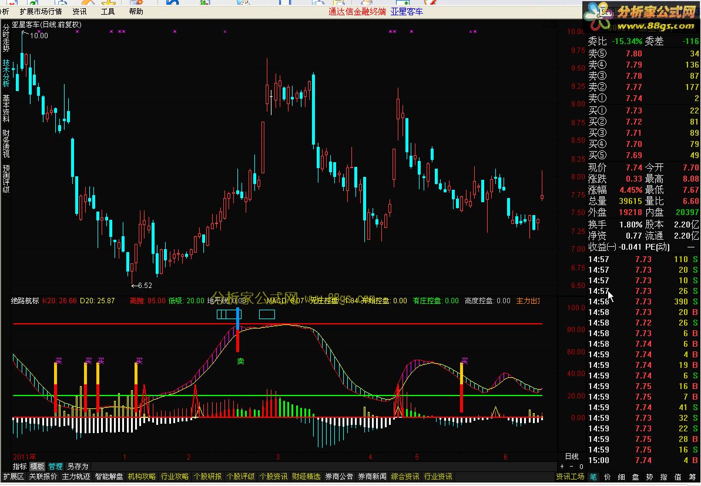Open the 行业资讯 bottom tab
This screenshot has width=701, height=486.
[438, 477]
